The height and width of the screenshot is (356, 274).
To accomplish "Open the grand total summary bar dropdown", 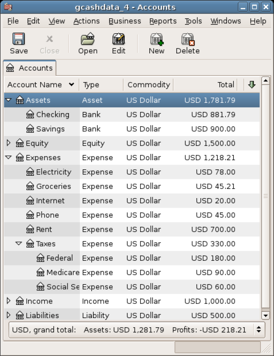I will [x=259, y=330].
